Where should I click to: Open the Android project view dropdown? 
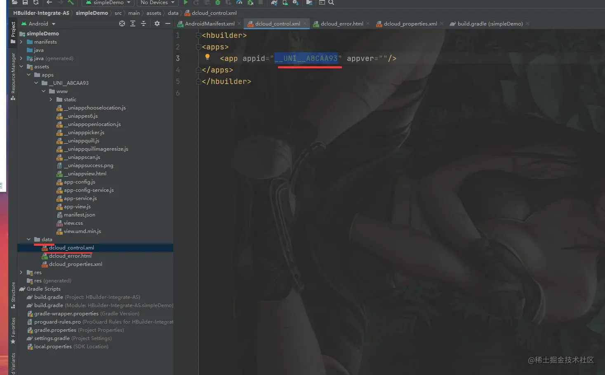38,24
